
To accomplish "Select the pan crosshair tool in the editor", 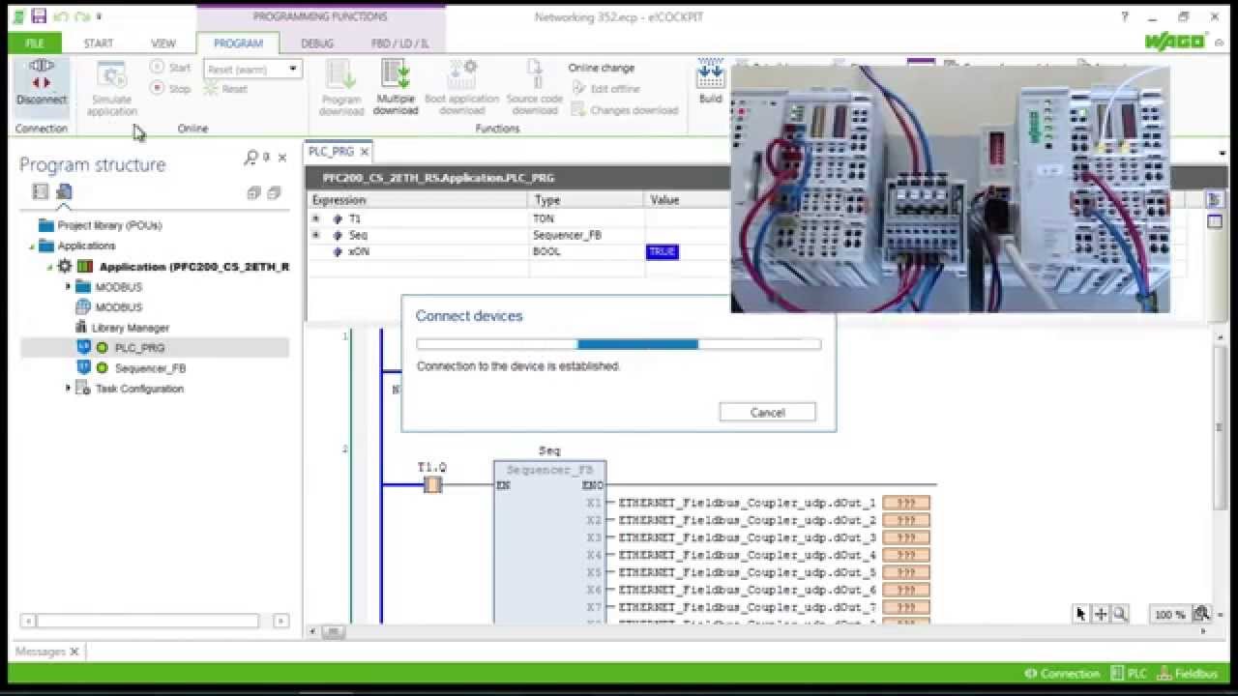I will point(1101,614).
